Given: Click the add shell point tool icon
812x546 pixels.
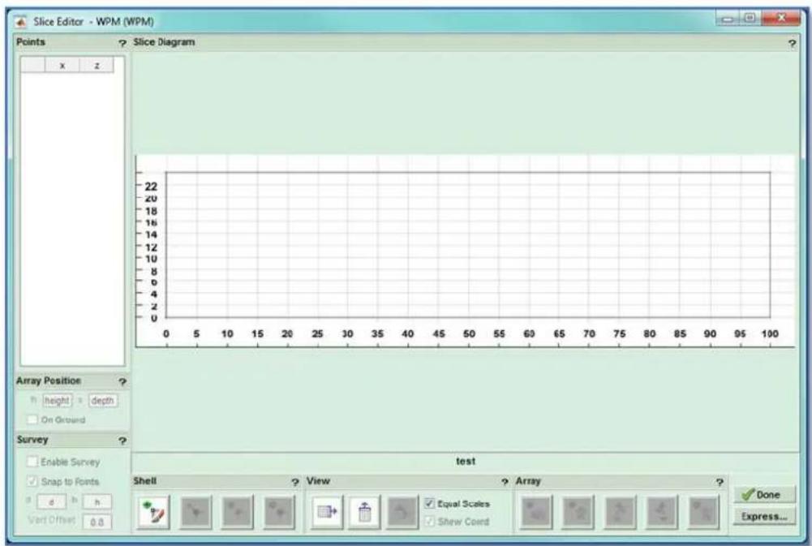Looking at the screenshot, I should 154,512.
